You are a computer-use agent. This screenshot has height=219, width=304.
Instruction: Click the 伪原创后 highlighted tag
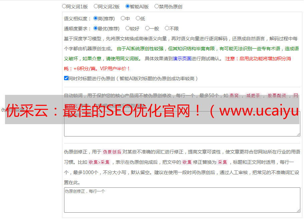(112, 152)
